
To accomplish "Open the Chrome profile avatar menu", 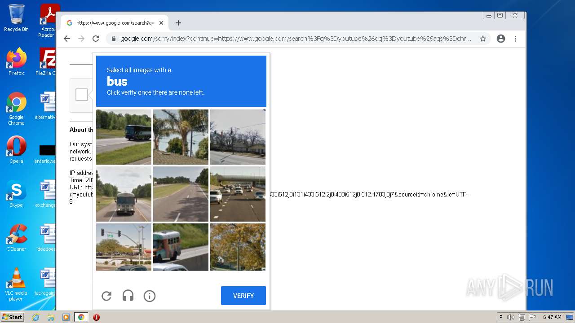I will [501, 39].
